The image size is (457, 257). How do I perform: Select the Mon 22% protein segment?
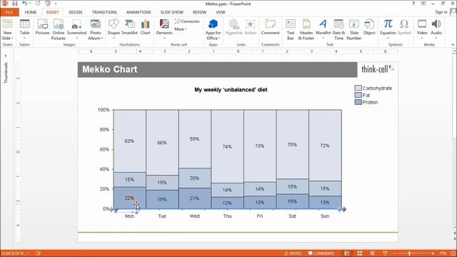129,198
